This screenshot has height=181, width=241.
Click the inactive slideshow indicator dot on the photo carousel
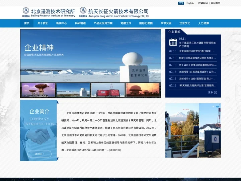(x=213, y=107)
